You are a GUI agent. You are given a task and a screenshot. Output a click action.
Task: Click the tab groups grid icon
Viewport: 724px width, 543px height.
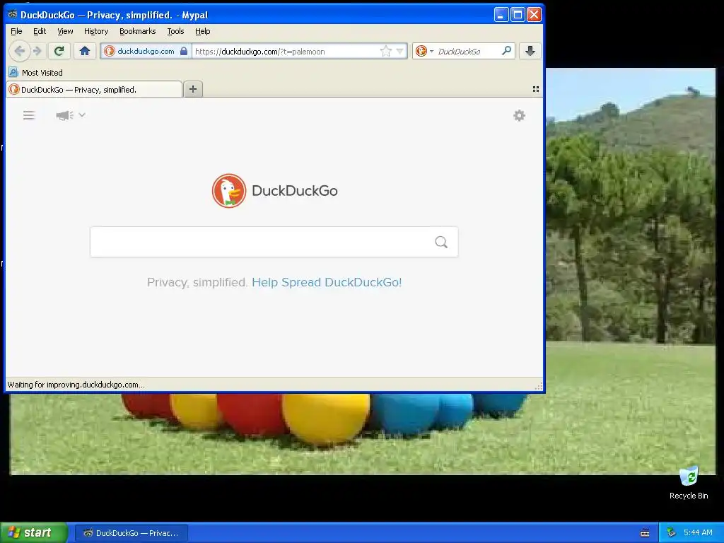click(x=536, y=89)
